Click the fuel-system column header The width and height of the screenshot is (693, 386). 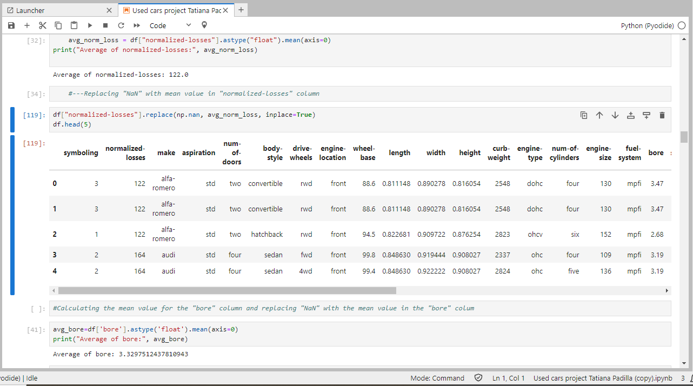tap(630, 153)
